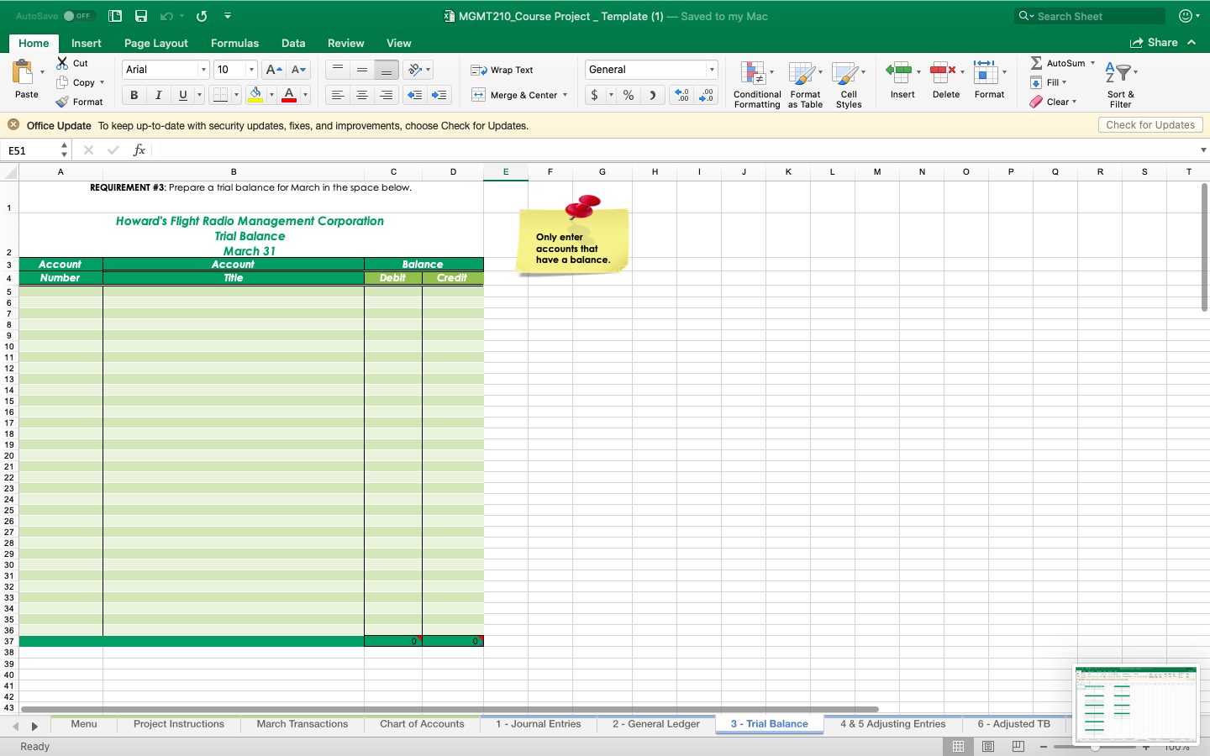Open the font name dropdown

(x=203, y=70)
